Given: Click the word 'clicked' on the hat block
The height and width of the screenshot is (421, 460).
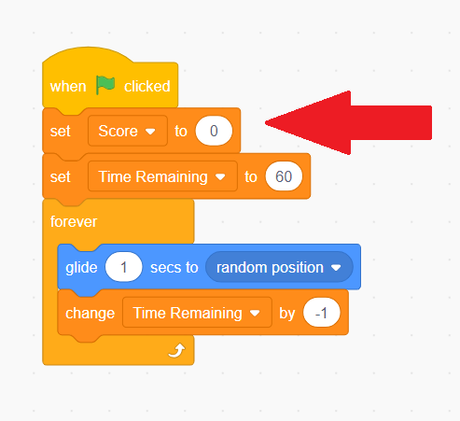Looking at the screenshot, I should click(x=147, y=86).
